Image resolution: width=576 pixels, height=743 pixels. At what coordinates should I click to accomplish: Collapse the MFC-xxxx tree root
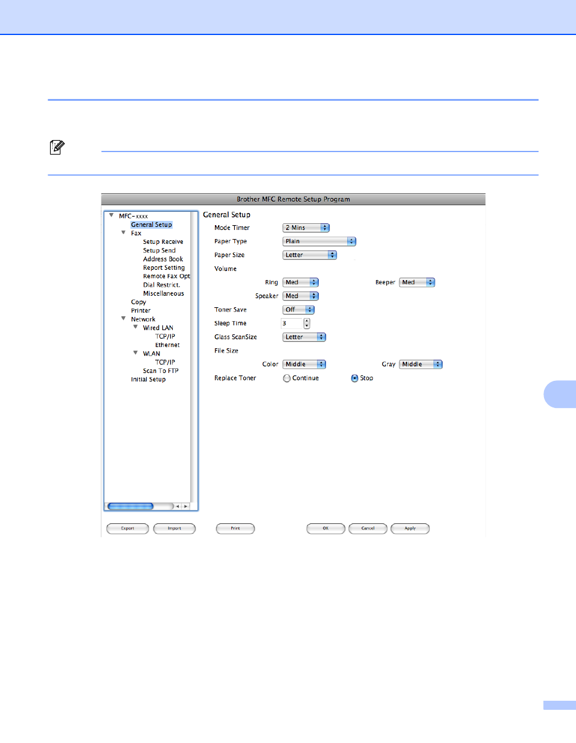[111, 215]
